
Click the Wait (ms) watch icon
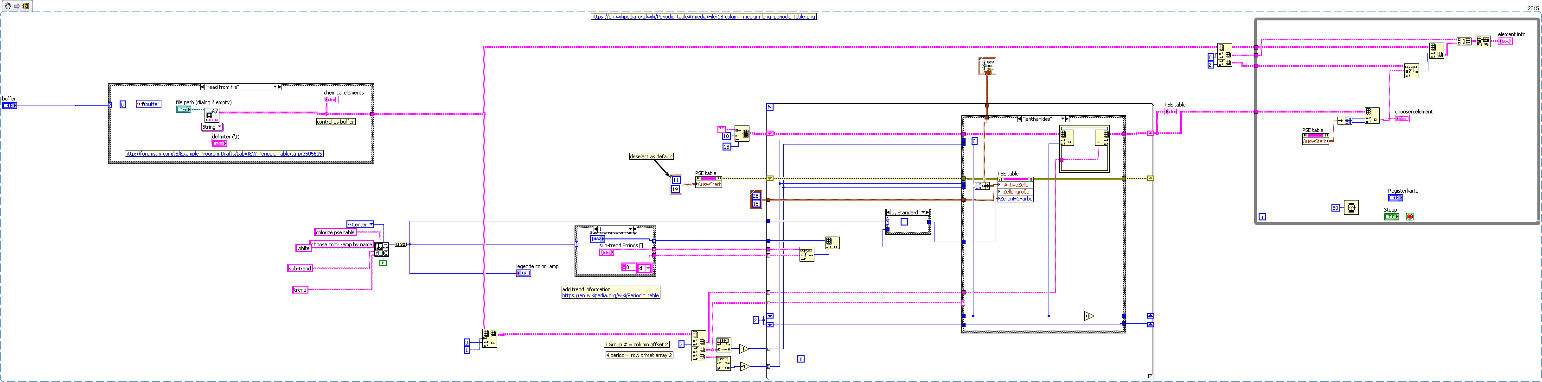click(x=1351, y=207)
